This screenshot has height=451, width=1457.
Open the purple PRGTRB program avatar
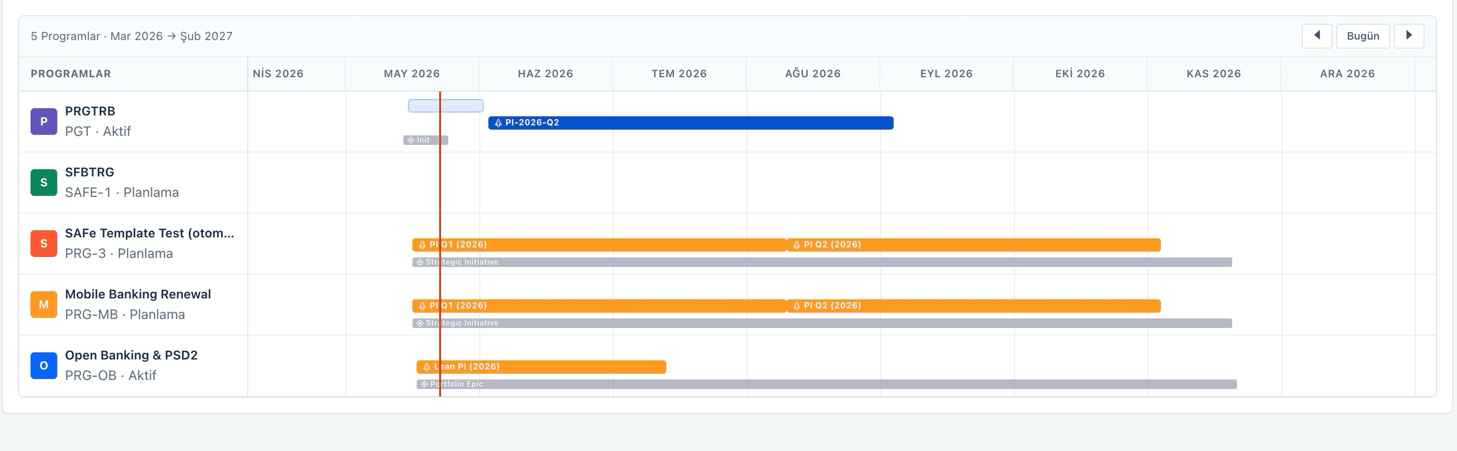(43, 122)
